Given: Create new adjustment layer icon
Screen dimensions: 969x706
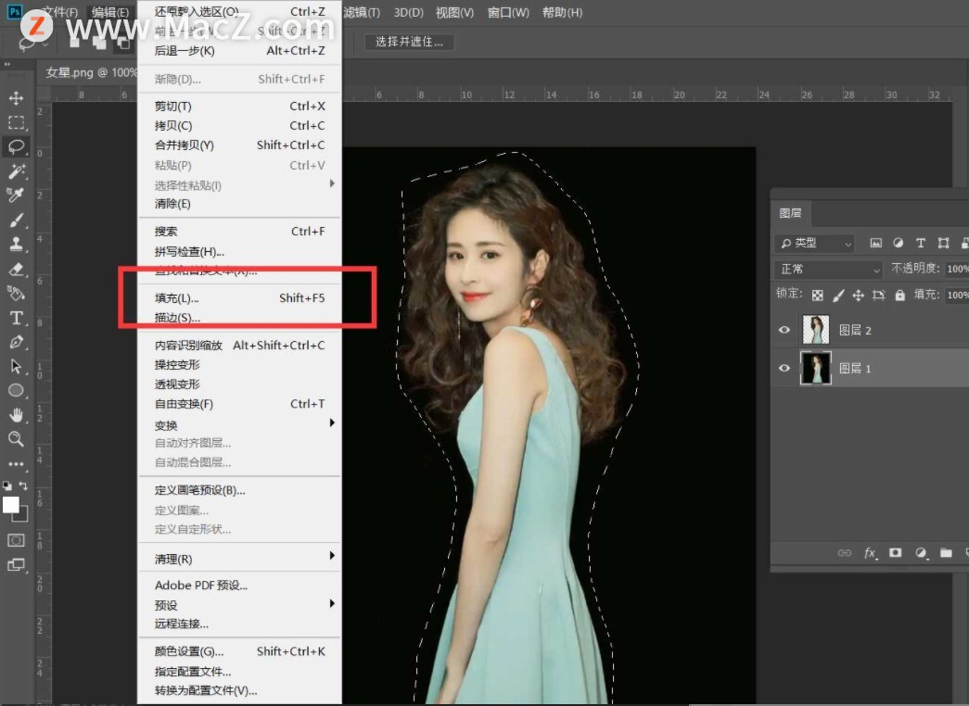Looking at the screenshot, I should pyautogui.click(x=921, y=553).
